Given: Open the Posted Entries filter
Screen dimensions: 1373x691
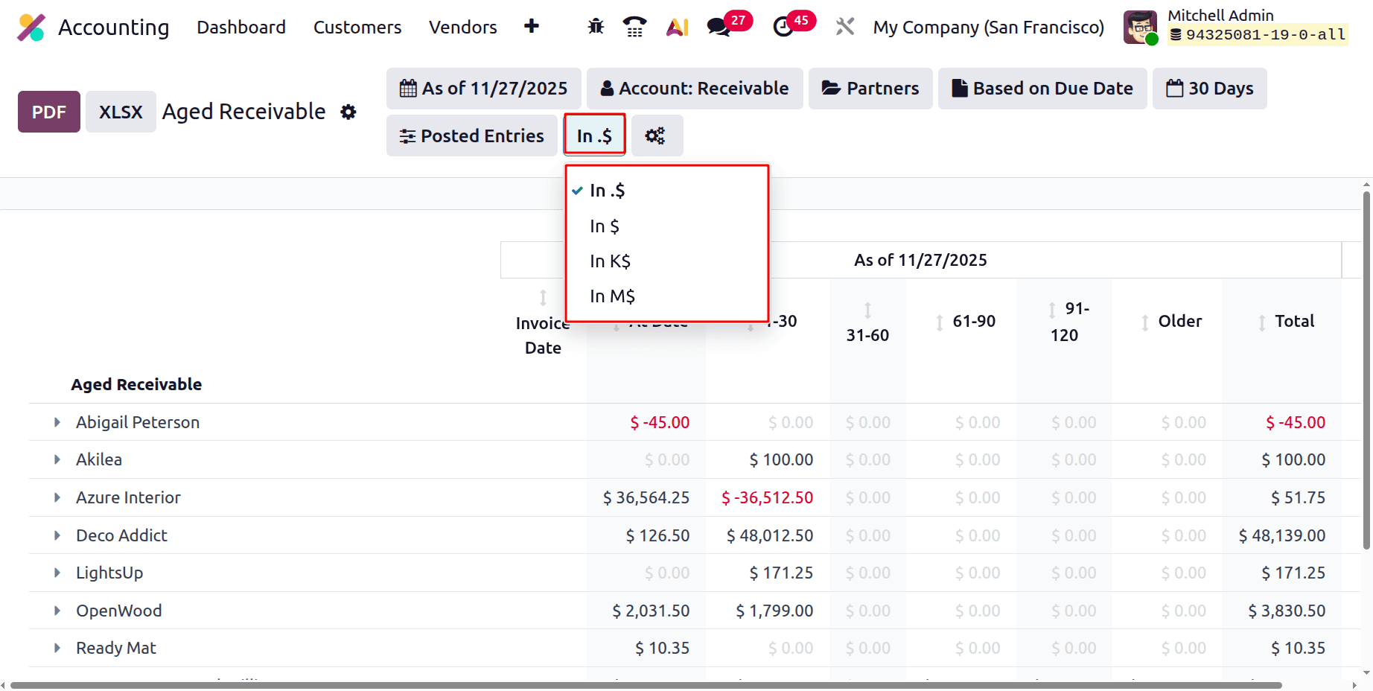Looking at the screenshot, I should click(472, 136).
